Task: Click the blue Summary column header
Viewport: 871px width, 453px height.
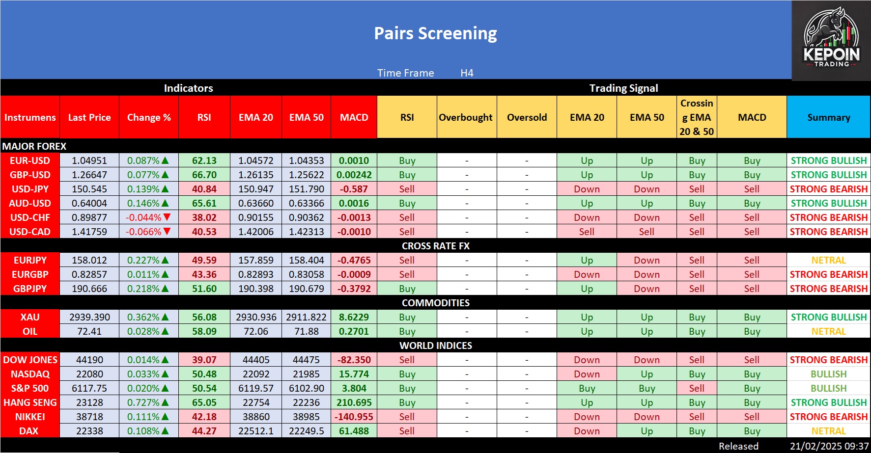Action: (828, 117)
